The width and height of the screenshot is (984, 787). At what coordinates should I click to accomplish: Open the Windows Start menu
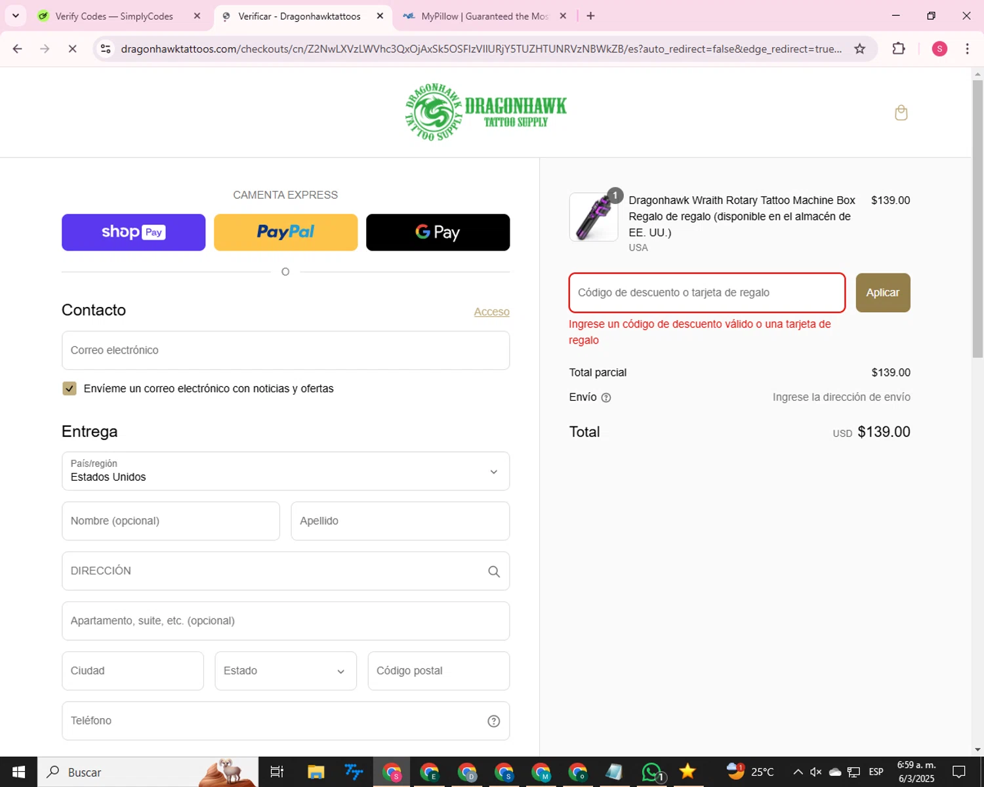(x=18, y=772)
